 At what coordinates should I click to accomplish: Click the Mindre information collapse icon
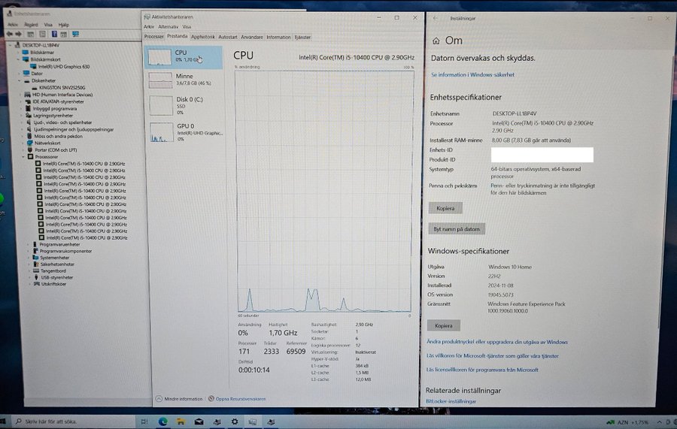(158, 399)
